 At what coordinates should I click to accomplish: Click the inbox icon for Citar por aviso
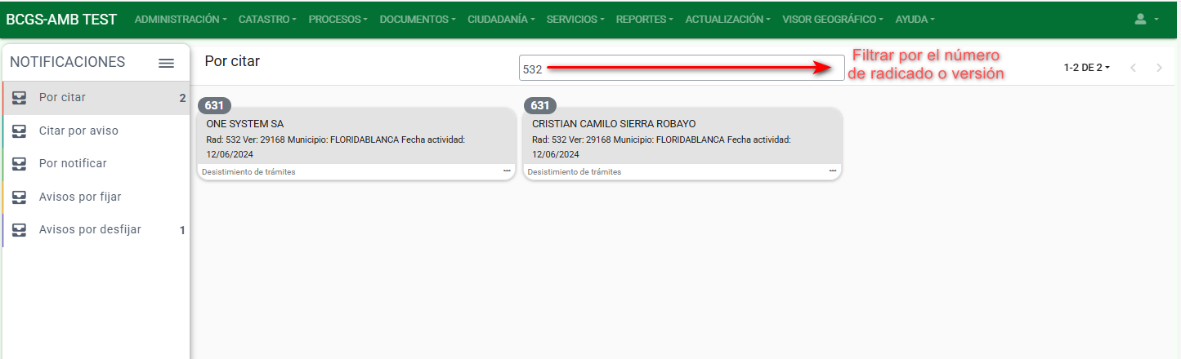[20, 131]
